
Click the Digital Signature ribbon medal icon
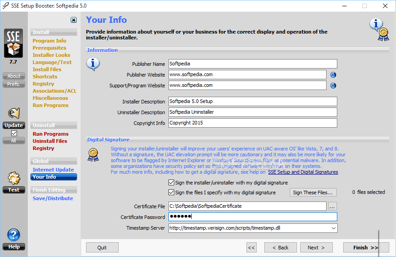pos(93,155)
